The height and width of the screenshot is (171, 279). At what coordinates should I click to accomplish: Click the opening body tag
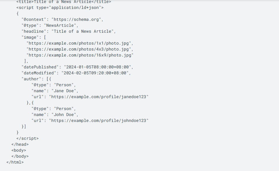pyautogui.click(x=19, y=150)
